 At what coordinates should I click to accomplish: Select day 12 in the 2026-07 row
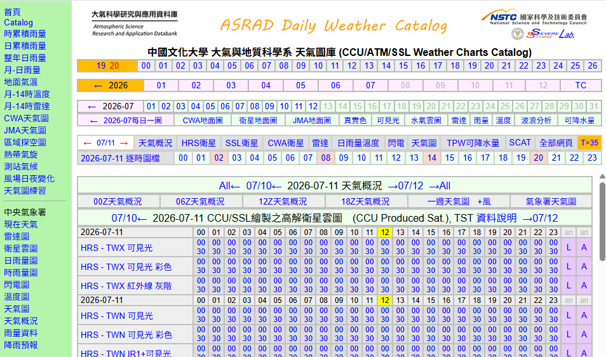(313, 106)
